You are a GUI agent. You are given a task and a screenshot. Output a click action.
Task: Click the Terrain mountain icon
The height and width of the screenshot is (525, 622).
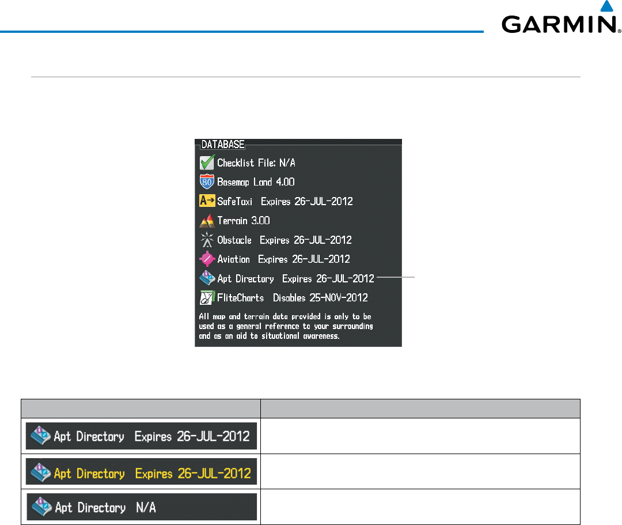click(207, 220)
